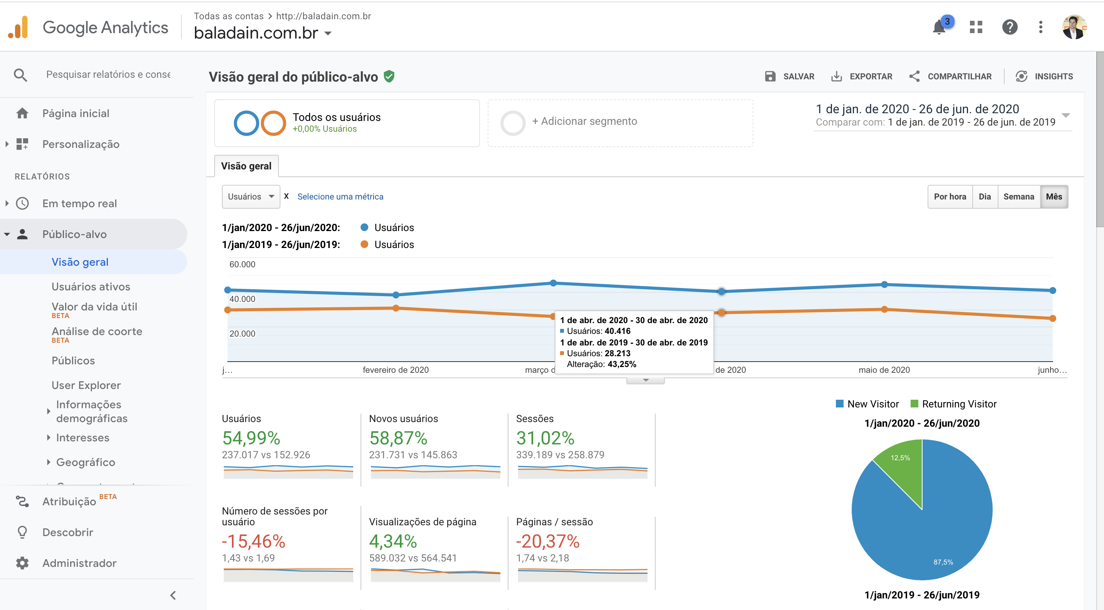Switch chart granularity to Dia
The width and height of the screenshot is (1104, 610).
point(985,197)
